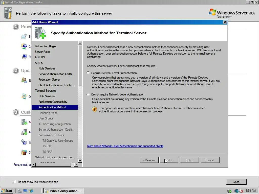The width and height of the screenshot is (259, 194).
Task: Launch Internet Explorer from quick launch
Action: (31, 191)
